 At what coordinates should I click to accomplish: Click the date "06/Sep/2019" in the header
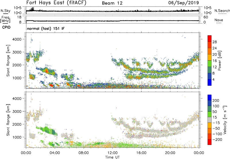tap(183, 3)
